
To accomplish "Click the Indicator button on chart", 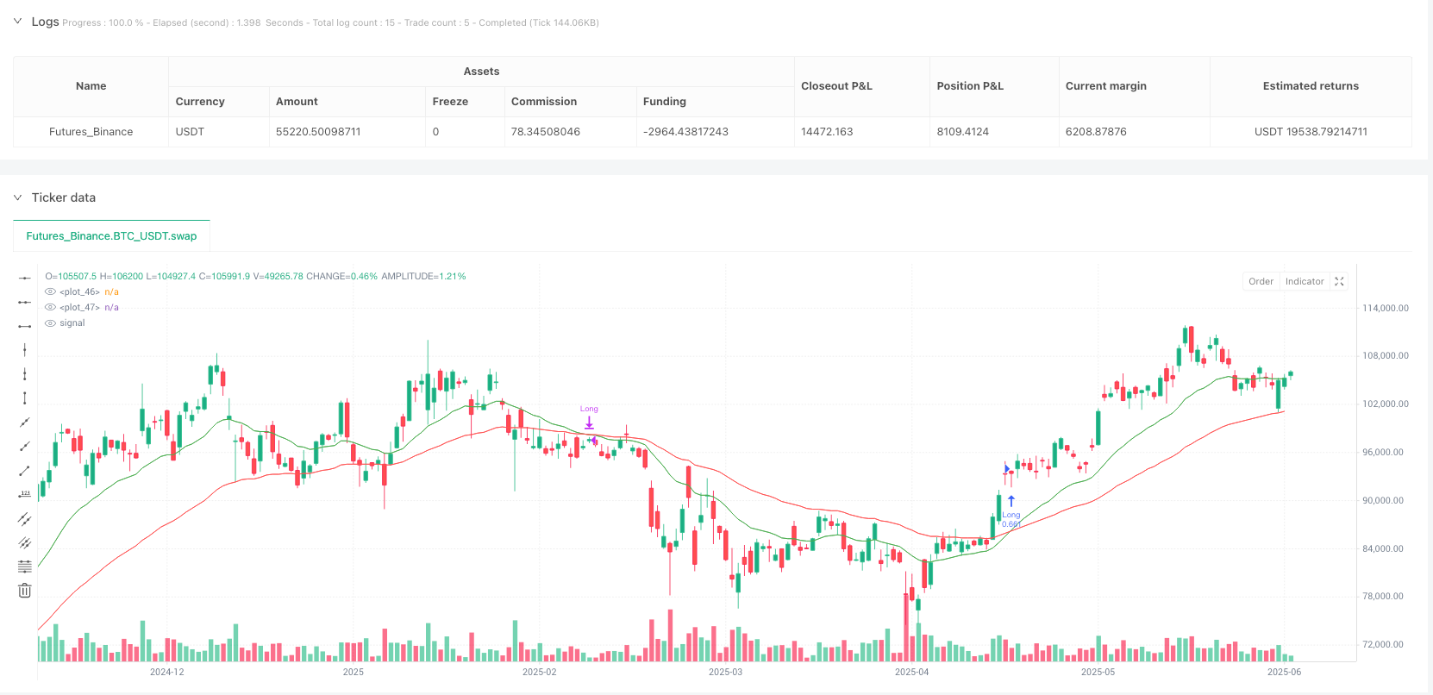I will [1304, 281].
